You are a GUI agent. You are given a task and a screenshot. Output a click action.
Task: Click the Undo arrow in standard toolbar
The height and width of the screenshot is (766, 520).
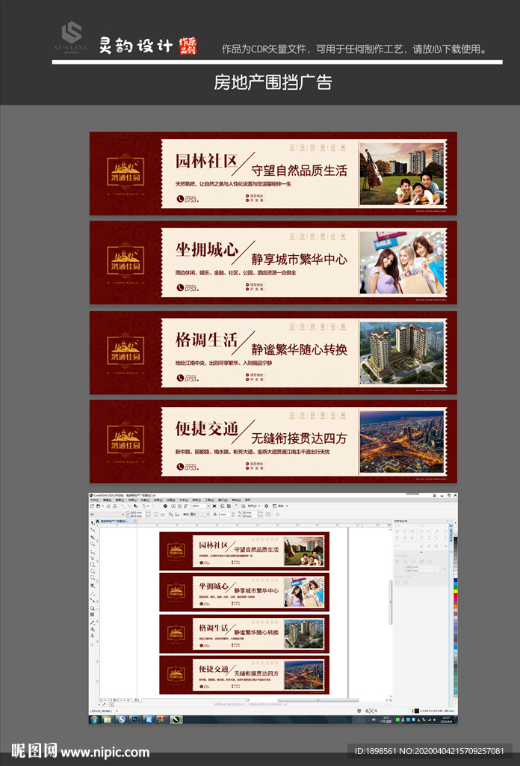(x=143, y=506)
